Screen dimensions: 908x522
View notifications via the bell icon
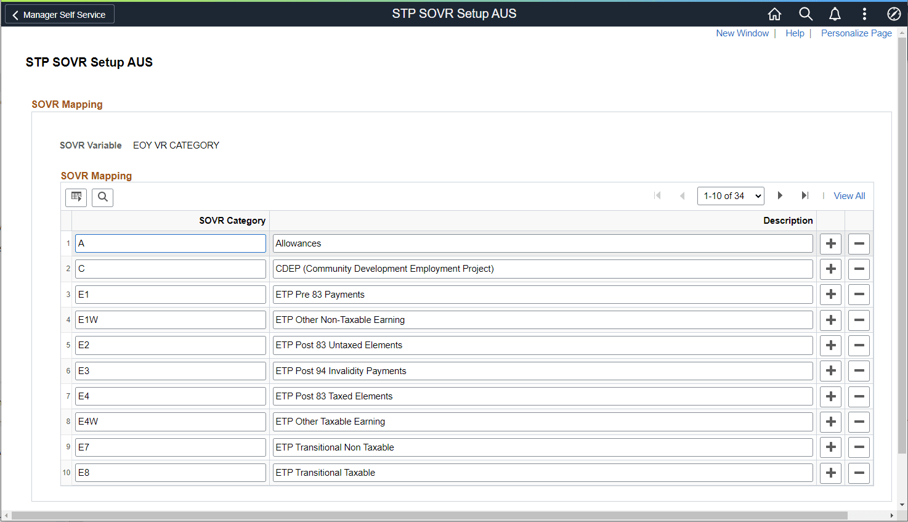(835, 14)
